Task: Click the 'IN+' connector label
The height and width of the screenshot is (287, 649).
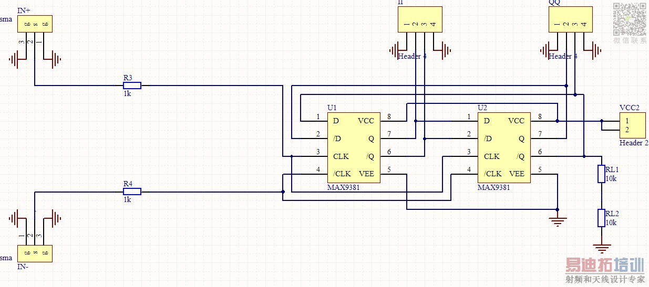Action: [x=24, y=11]
